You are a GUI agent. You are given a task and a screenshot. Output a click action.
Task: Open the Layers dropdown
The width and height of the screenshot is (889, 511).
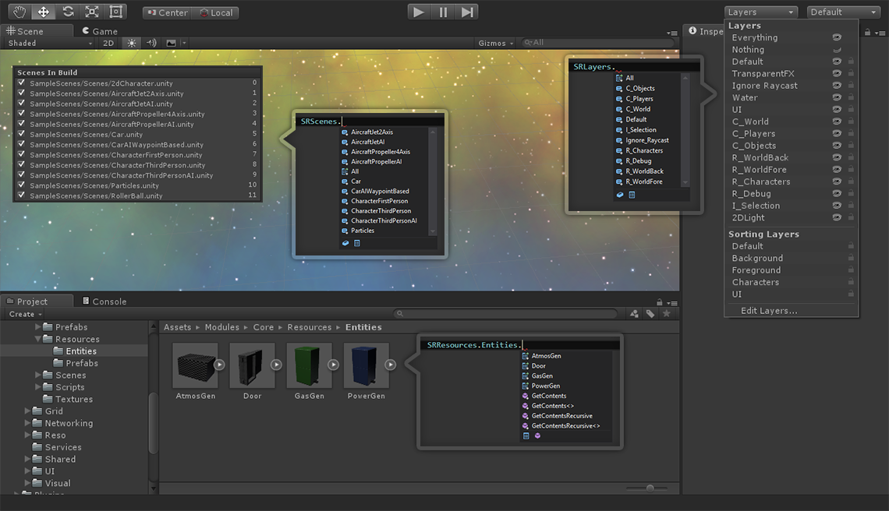click(760, 12)
